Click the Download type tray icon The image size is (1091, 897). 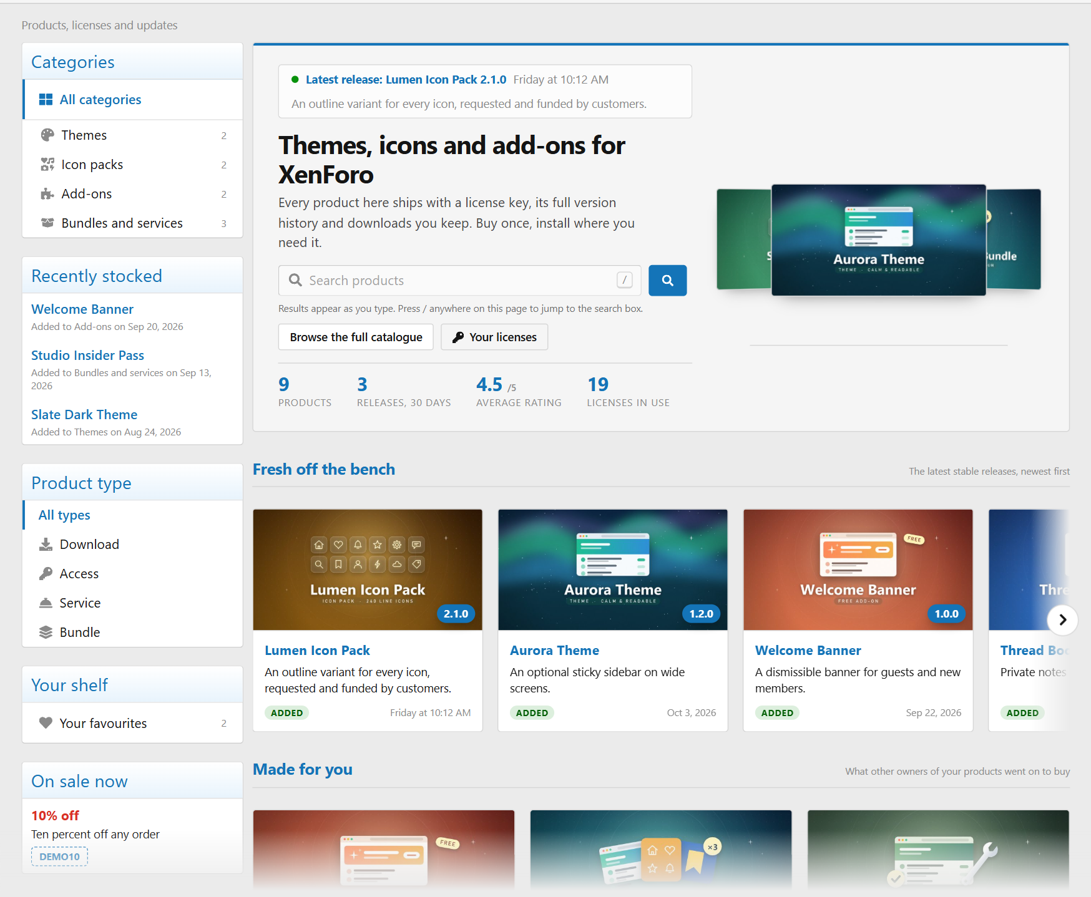click(46, 545)
